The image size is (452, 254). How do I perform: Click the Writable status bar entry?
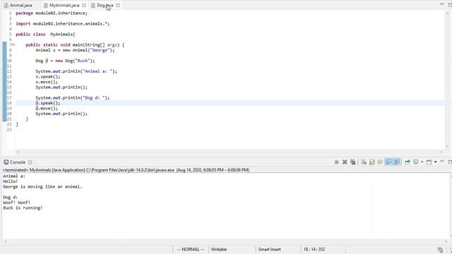pyautogui.click(x=219, y=249)
